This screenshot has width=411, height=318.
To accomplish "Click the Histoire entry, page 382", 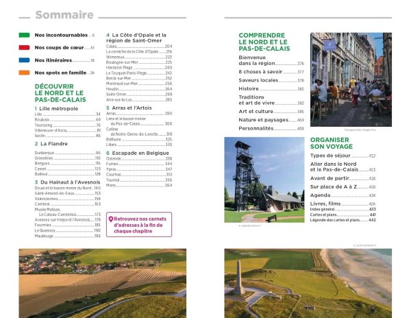I will [271, 88].
